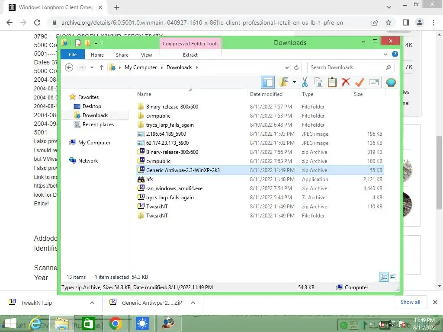
Task: Click the Cut scissors icon
Action: point(305,82)
